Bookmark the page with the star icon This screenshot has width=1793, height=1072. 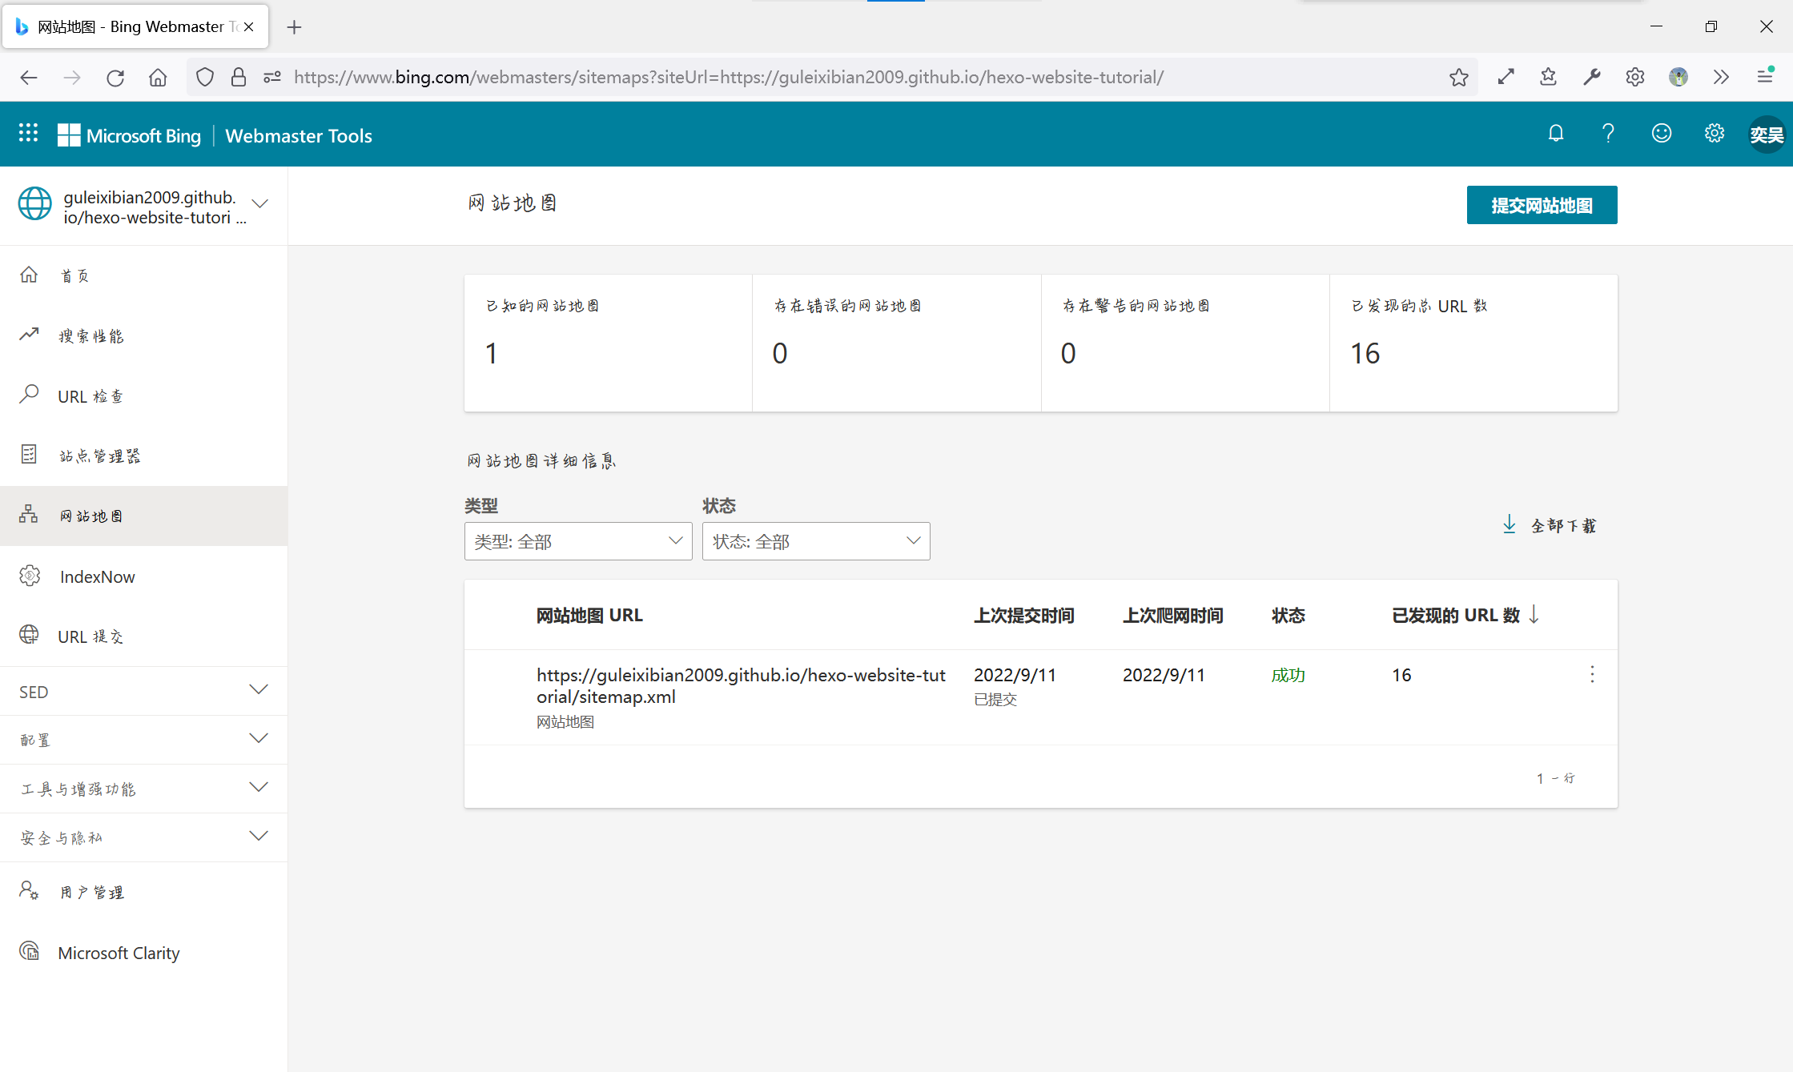[1458, 78]
